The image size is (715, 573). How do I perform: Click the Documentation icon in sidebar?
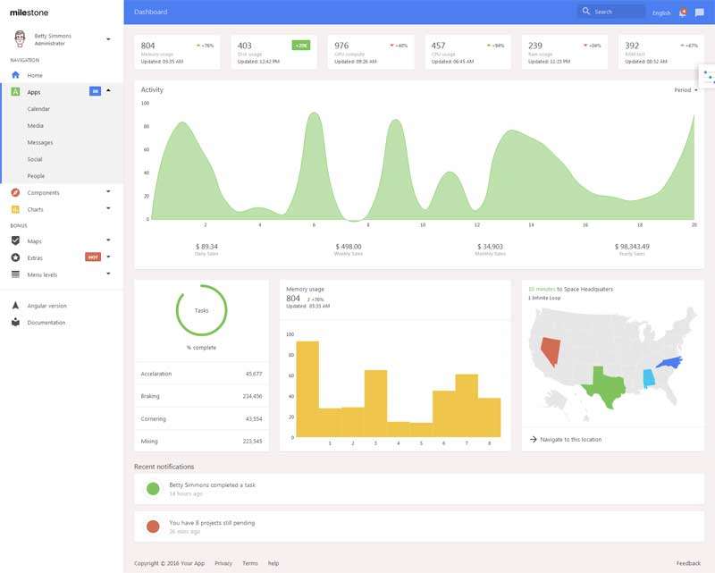(15, 322)
